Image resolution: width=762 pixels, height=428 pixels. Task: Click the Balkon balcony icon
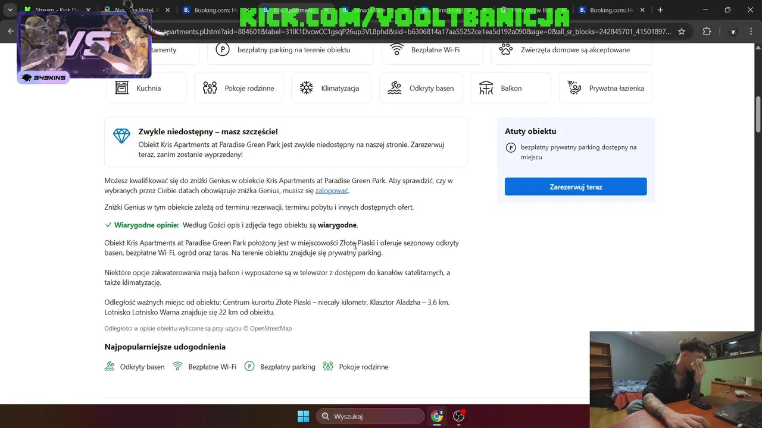pos(486,88)
